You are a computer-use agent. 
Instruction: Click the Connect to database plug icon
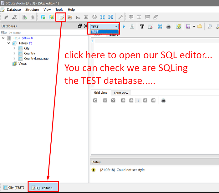[x=6, y=17]
